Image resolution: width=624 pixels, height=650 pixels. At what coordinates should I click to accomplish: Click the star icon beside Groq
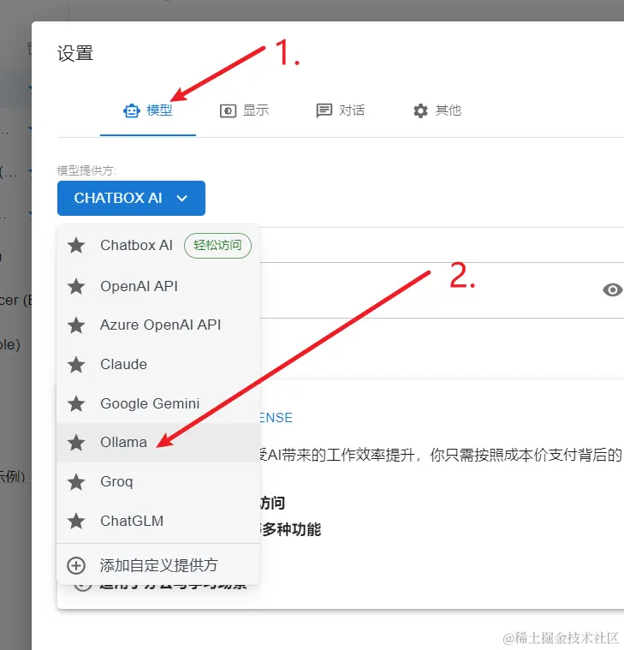tap(76, 481)
